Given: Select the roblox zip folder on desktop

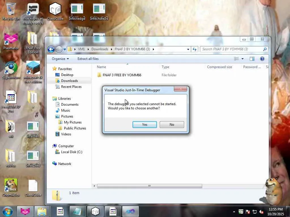Looking at the screenshot, I should click(x=11, y=158).
